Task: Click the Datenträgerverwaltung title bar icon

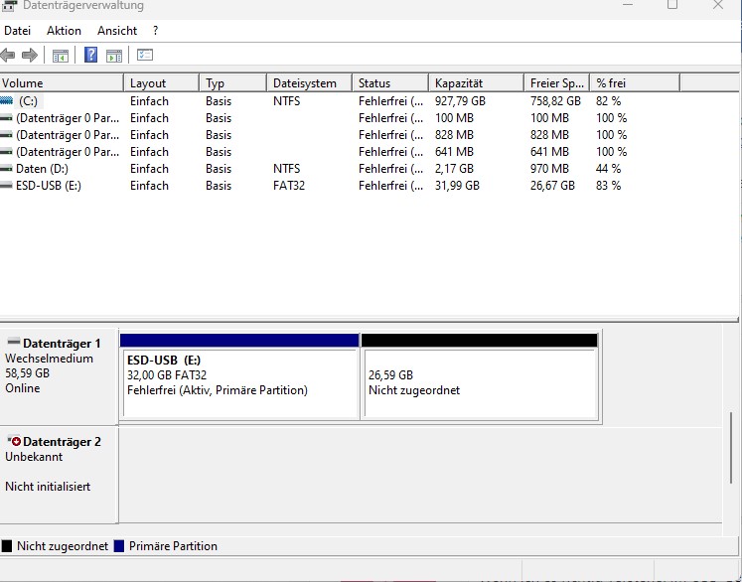Action: click(10, 6)
